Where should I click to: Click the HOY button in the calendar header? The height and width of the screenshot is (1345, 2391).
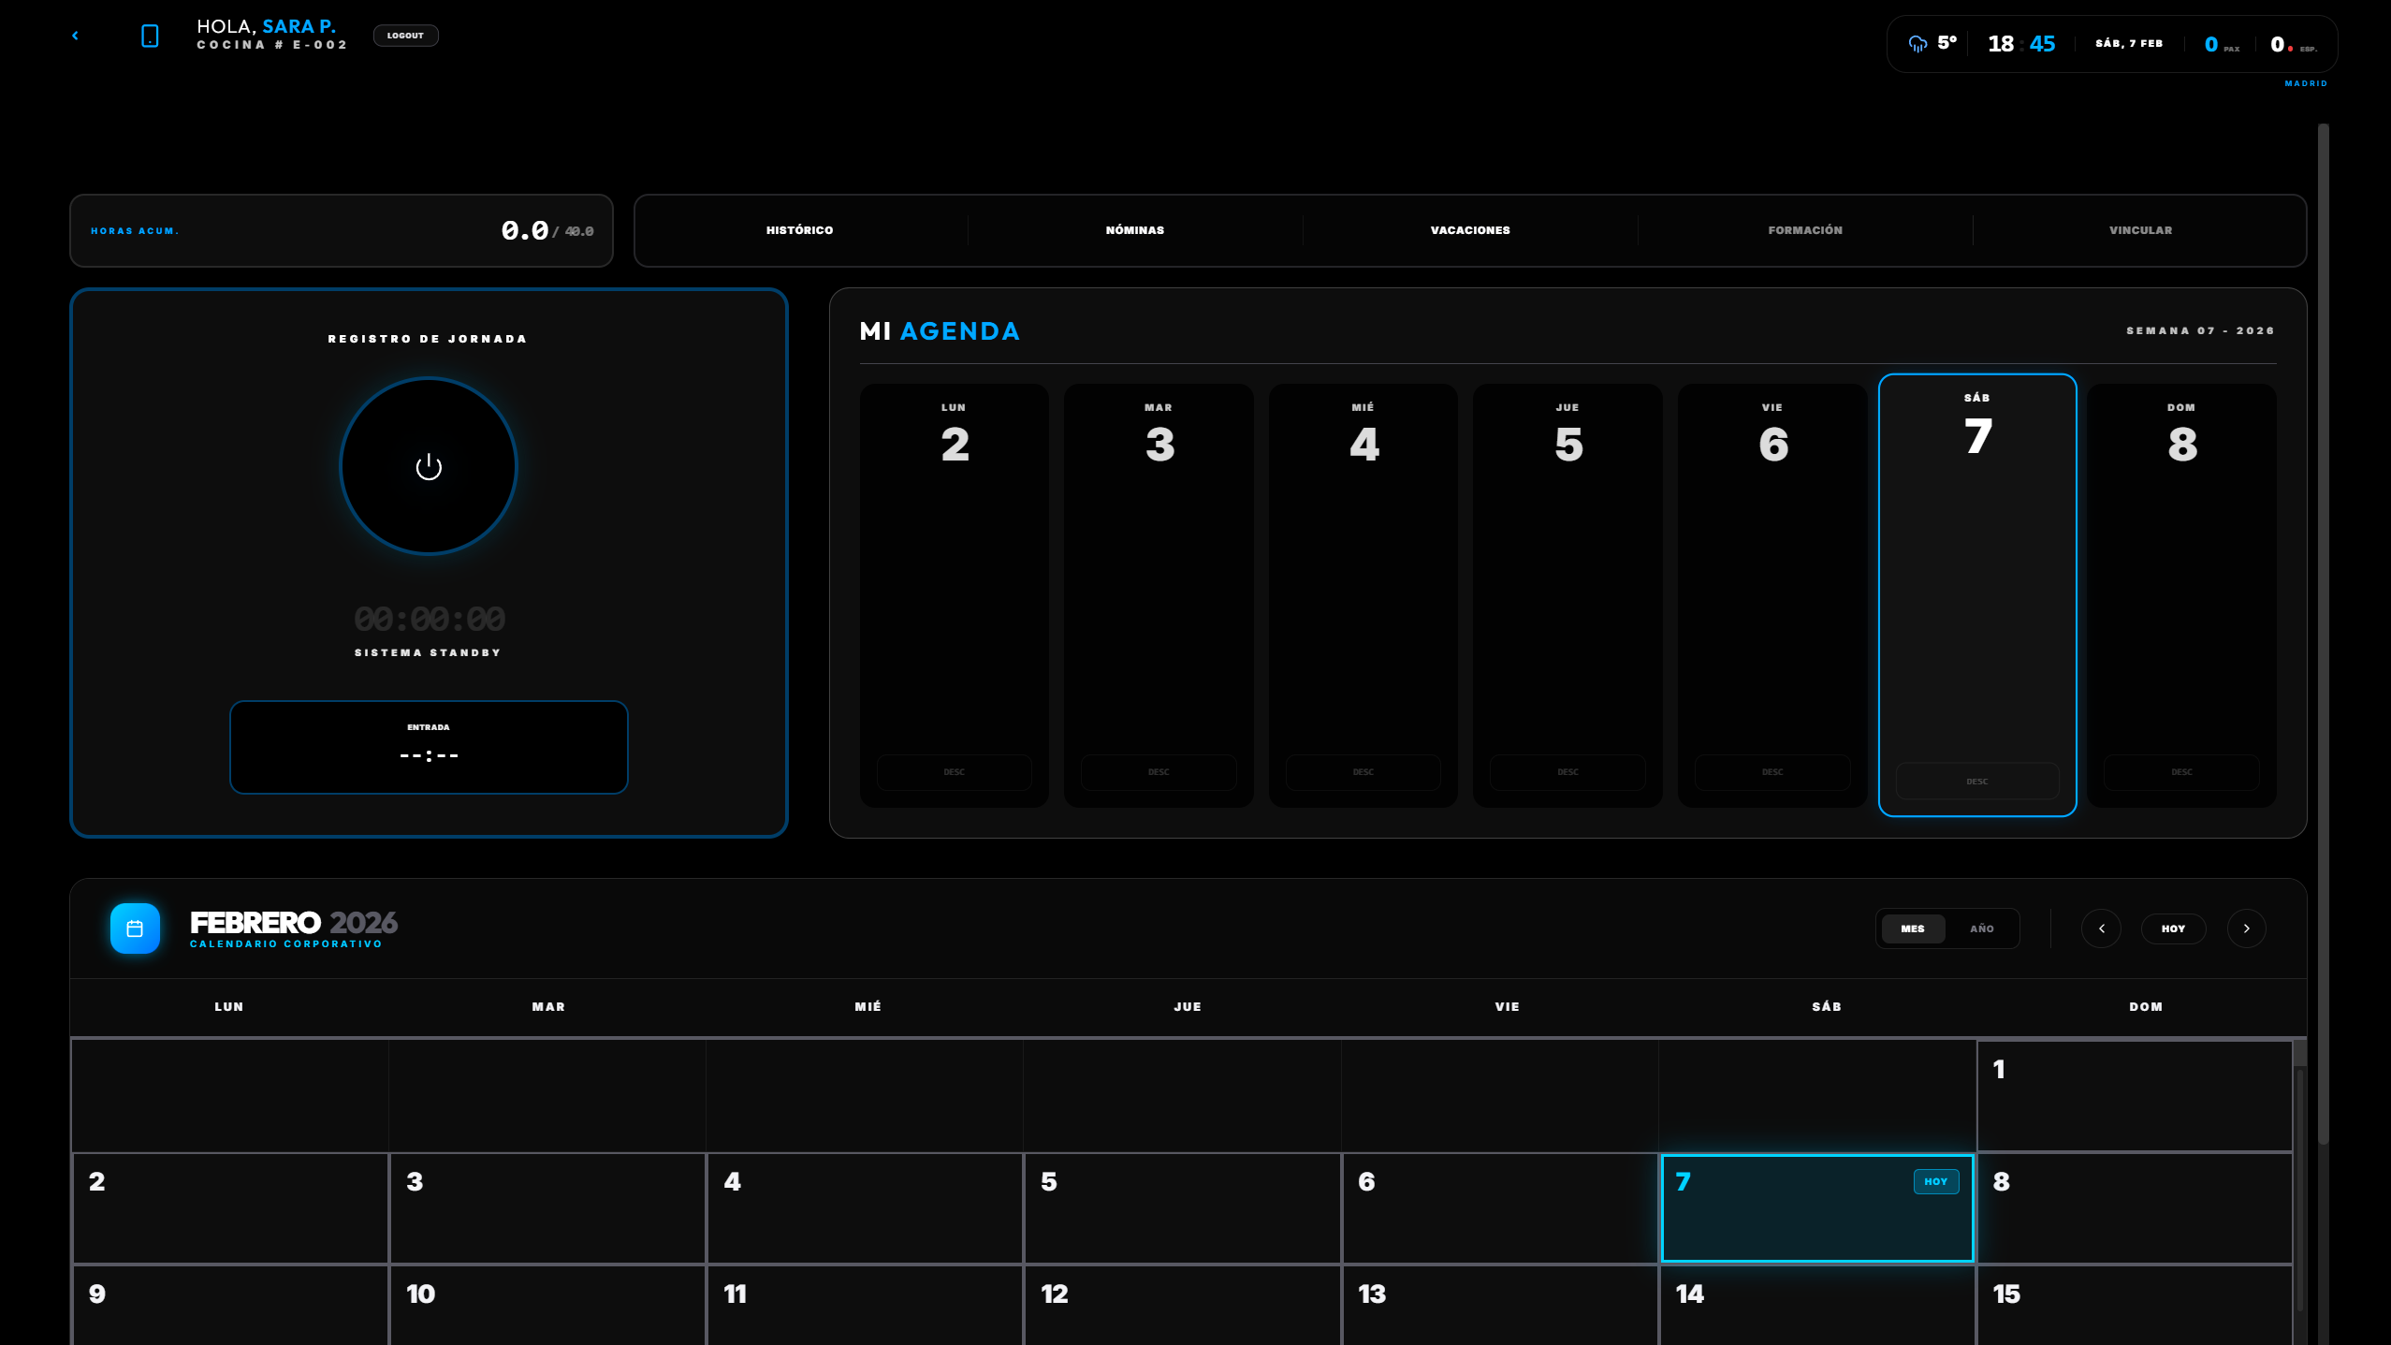point(2173,928)
